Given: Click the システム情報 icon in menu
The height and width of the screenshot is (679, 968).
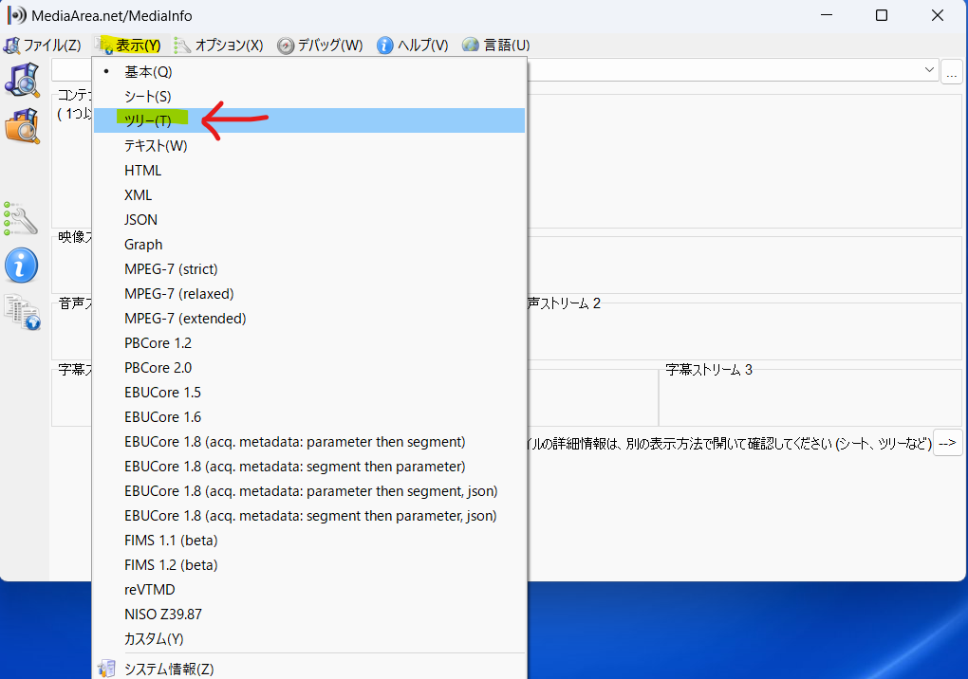Looking at the screenshot, I should click(107, 669).
